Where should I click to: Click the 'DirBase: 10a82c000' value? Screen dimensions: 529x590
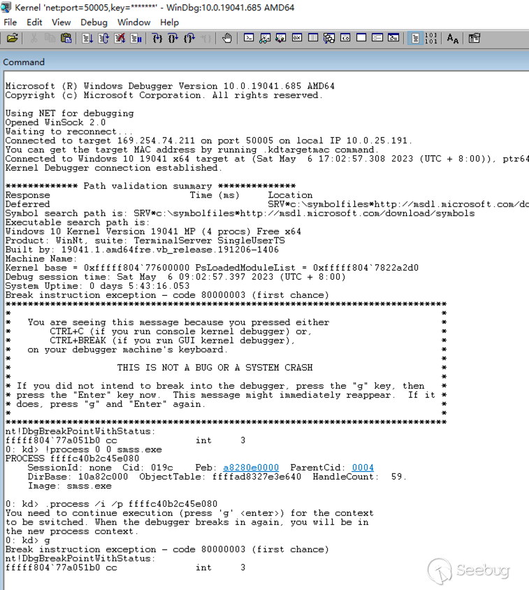[78, 476]
